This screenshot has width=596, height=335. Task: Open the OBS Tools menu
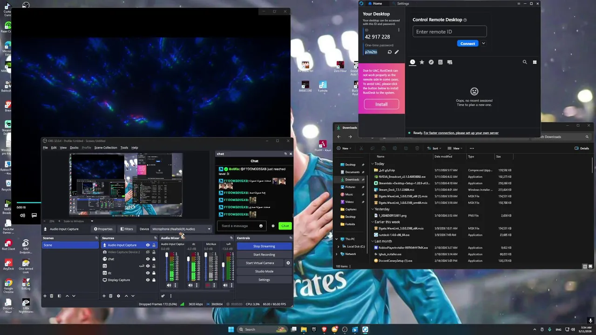pos(124,147)
